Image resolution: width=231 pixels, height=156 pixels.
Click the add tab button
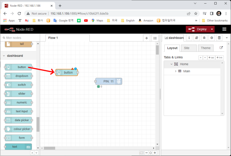tap(211, 58)
